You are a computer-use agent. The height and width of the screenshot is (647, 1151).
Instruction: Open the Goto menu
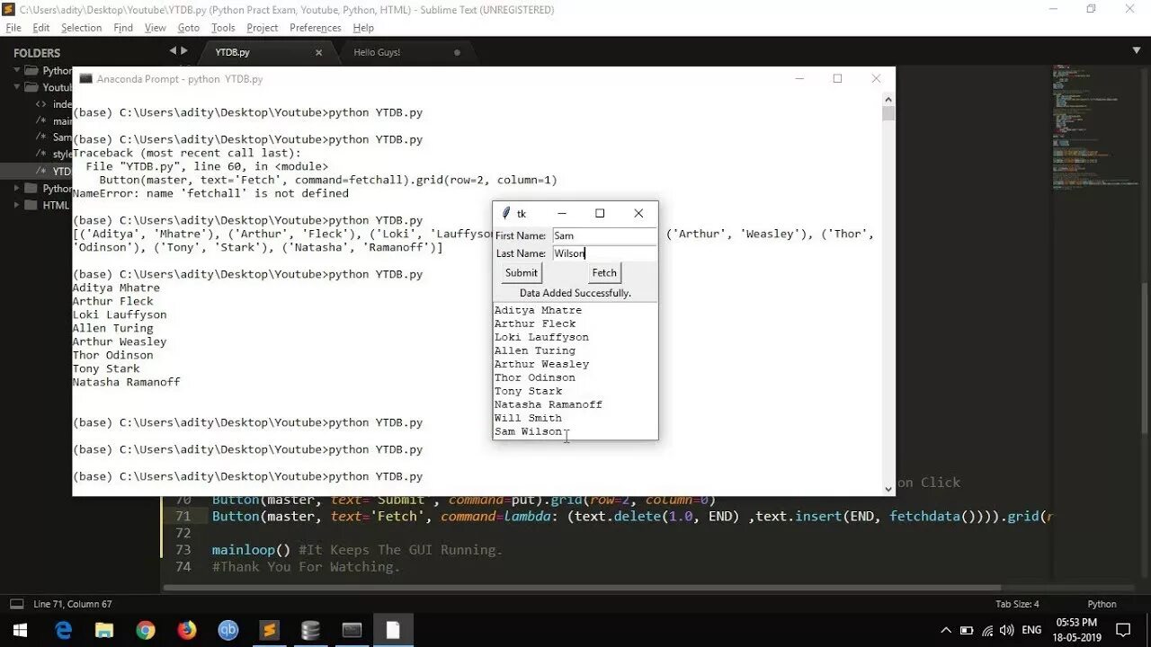click(189, 28)
